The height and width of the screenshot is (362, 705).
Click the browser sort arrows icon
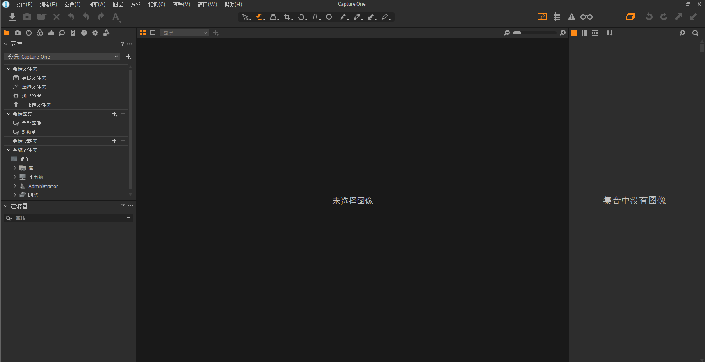click(609, 33)
